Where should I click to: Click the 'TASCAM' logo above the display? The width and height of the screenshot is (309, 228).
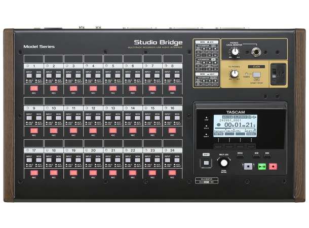[236, 112]
